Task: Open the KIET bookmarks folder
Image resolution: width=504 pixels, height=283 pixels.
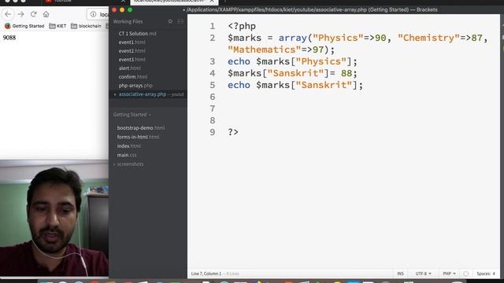Action: pyautogui.click(x=57, y=26)
